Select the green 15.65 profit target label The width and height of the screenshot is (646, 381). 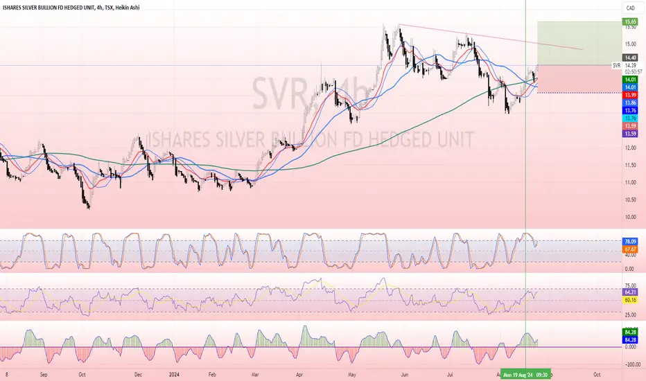click(630, 22)
